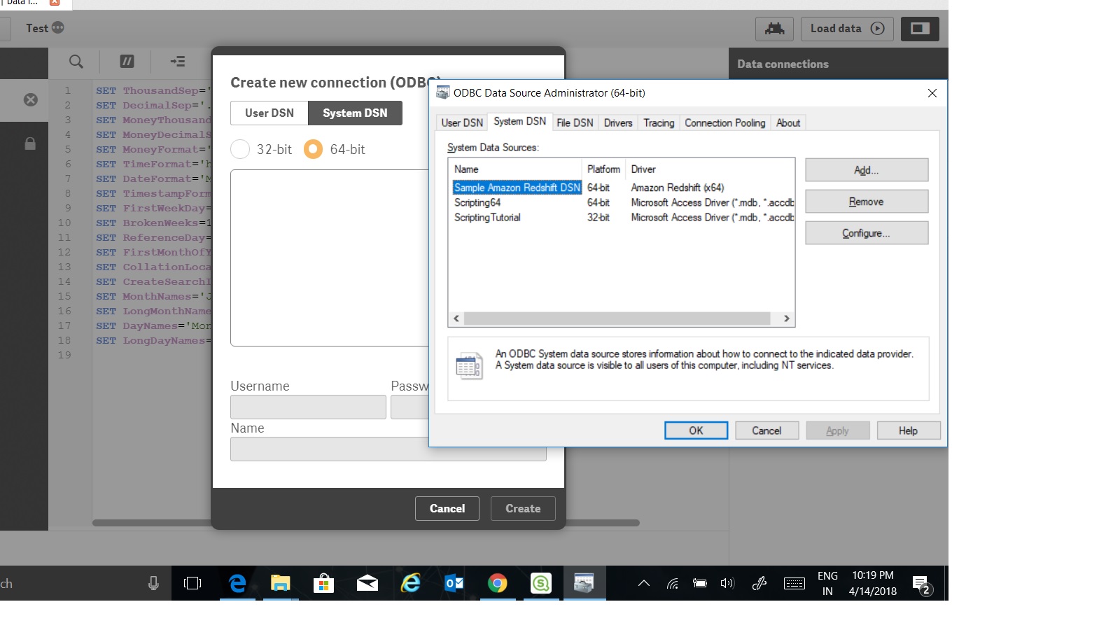Open the volume control in system tray

click(727, 583)
